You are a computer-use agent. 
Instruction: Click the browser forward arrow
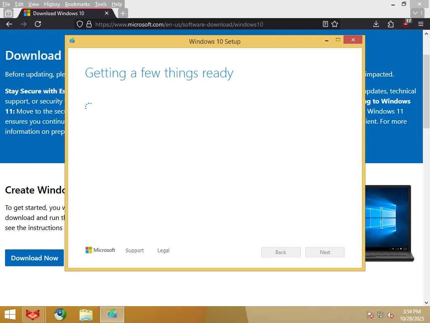click(x=24, y=24)
